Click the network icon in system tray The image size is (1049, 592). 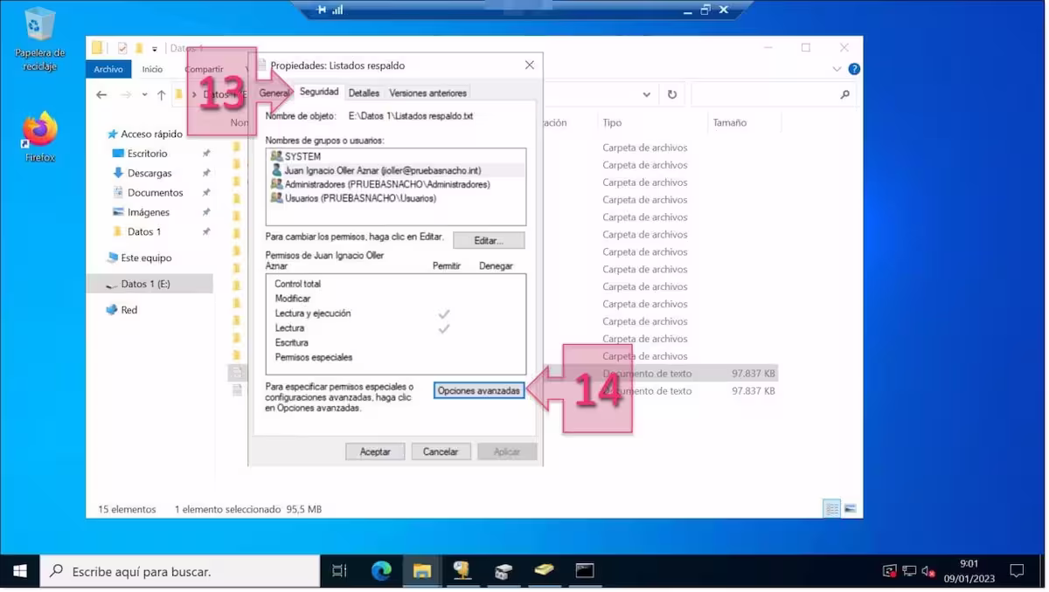(x=909, y=572)
